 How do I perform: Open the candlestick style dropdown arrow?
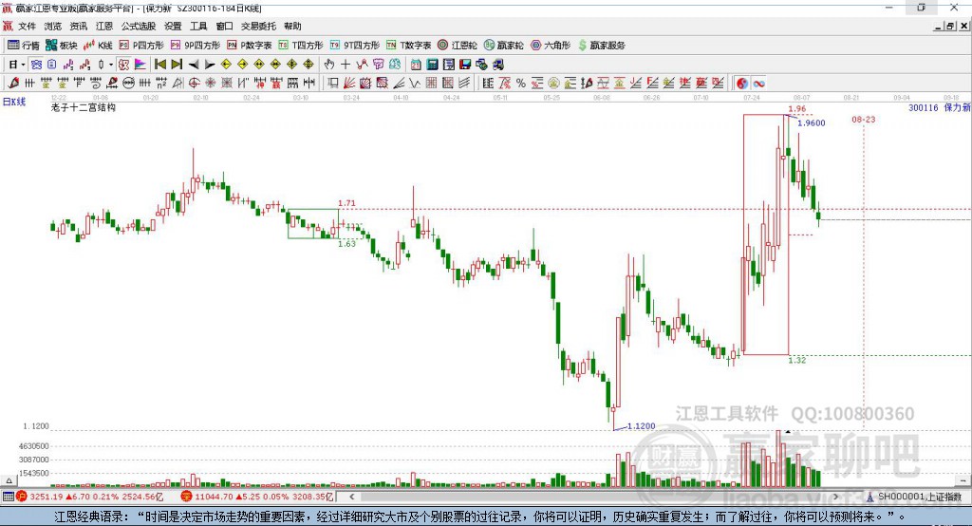pyautogui.click(x=110, y=65)
